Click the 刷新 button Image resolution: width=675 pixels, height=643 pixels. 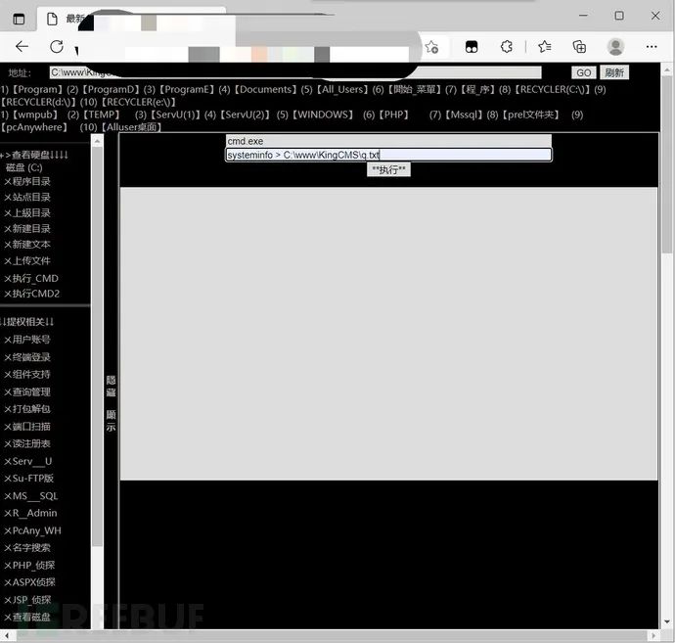pos(613,72)
